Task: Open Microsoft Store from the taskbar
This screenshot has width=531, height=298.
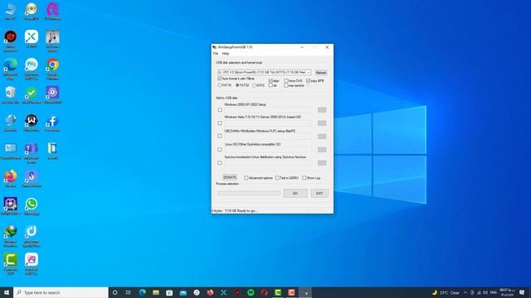Action: coord(169,292)
